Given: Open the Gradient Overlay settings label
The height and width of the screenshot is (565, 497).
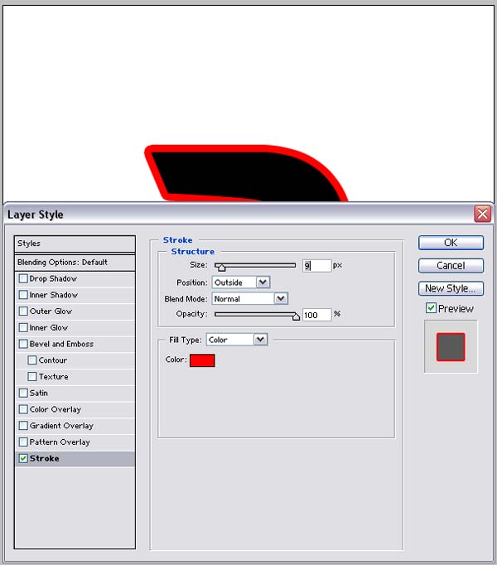Looking at the screenshot, I should [x=61, y=426].
